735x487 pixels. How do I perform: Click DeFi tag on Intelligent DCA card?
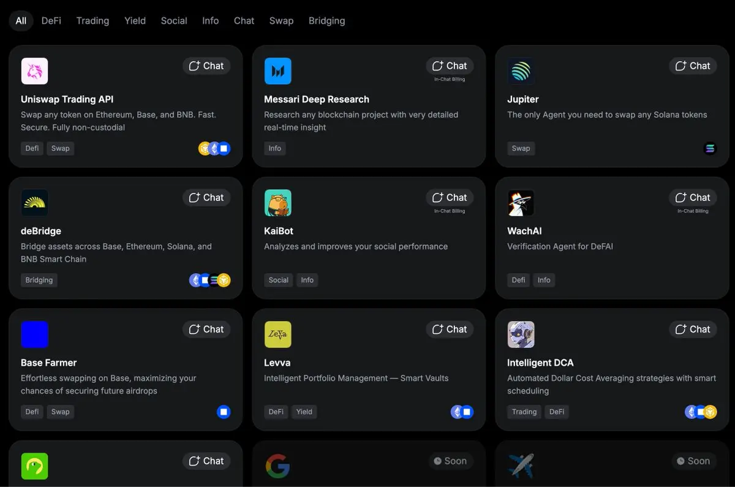557,412
